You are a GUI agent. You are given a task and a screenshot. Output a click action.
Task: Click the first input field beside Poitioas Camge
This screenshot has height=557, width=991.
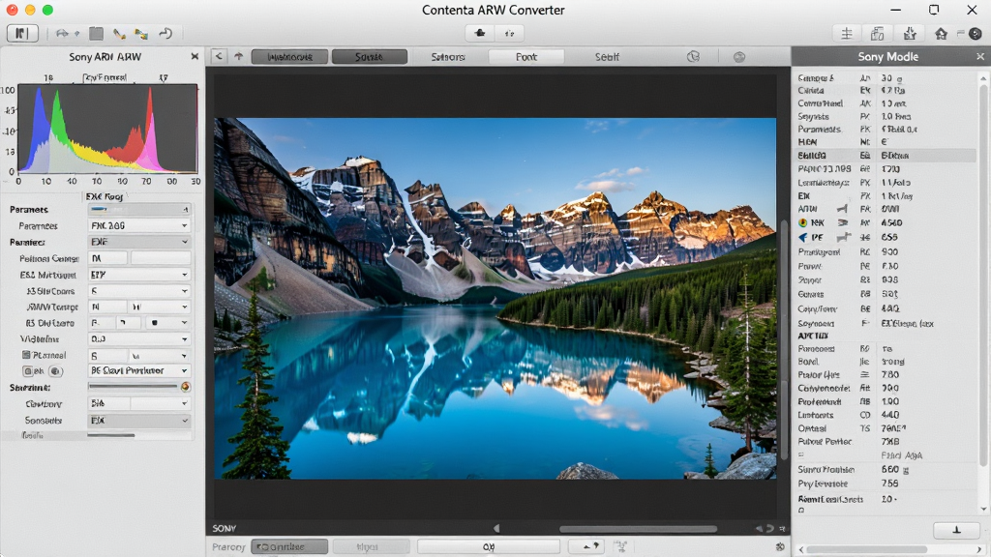(x=107, y=258)
